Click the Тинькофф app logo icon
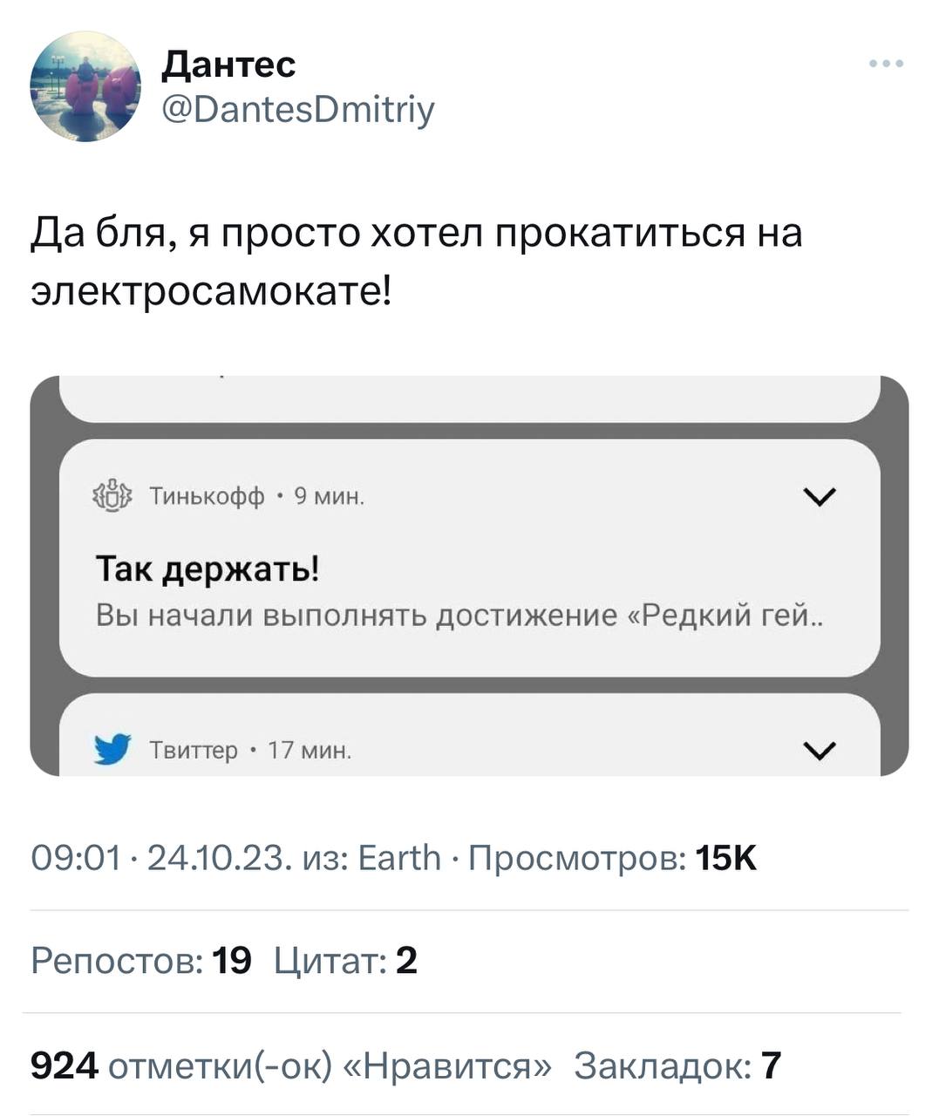This screenshot has width=939, height=1116. [x=112, y=497]
